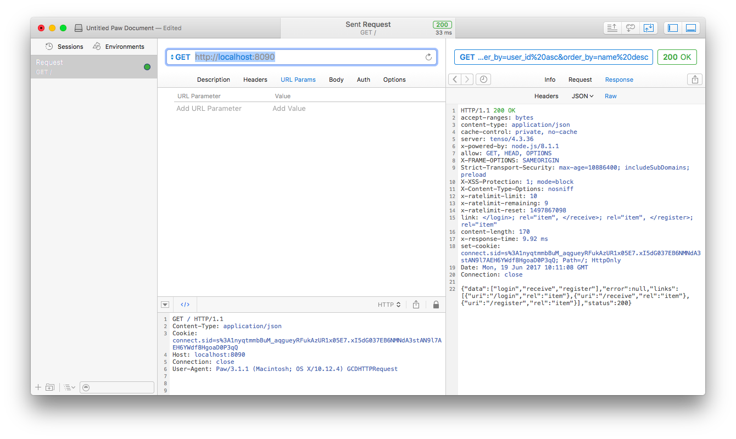The image size is (736, 439).
Task: Open the sort list options dropdown
Action: [69, 387]
